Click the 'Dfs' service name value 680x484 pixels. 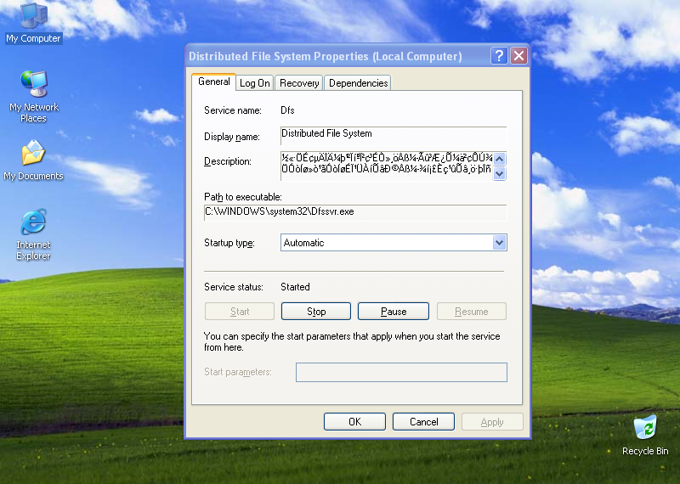287,110
